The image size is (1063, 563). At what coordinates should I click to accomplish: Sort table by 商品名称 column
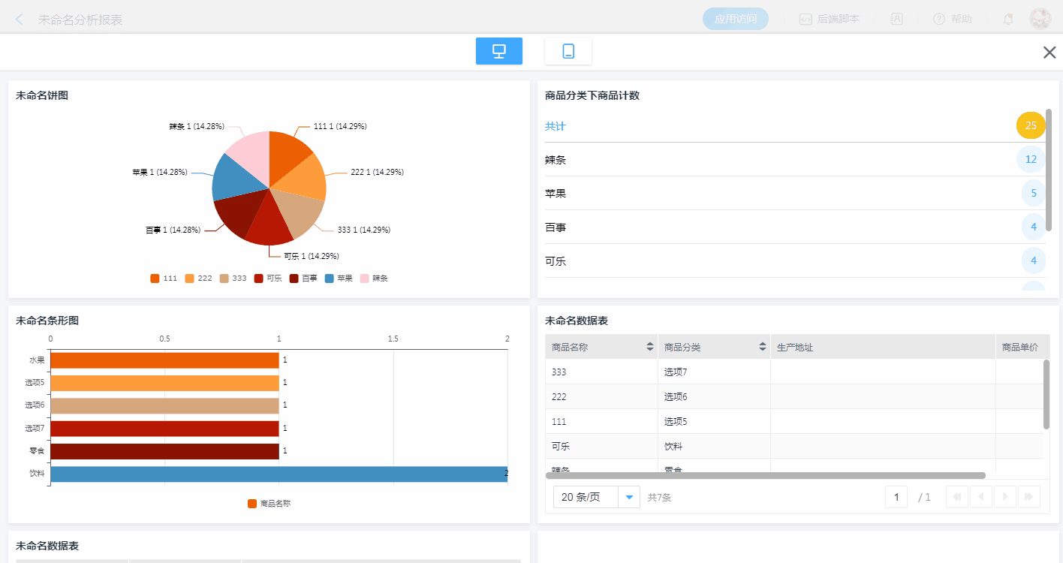[649, 347]
